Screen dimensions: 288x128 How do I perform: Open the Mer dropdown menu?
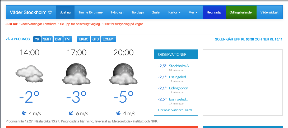point(193,12)
